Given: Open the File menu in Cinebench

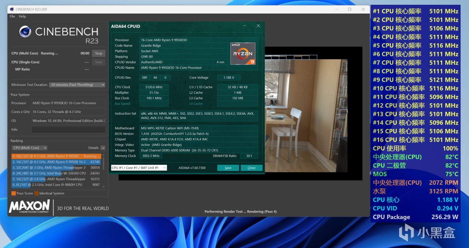Looking at the screenshot, I should (x=12, y=16).
